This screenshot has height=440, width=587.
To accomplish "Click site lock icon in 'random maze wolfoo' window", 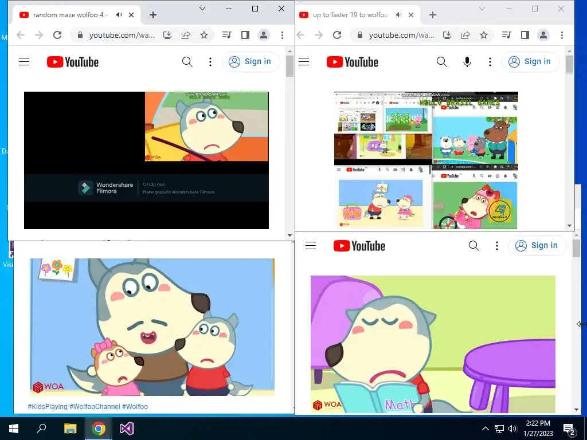I will tap(80, 35).
